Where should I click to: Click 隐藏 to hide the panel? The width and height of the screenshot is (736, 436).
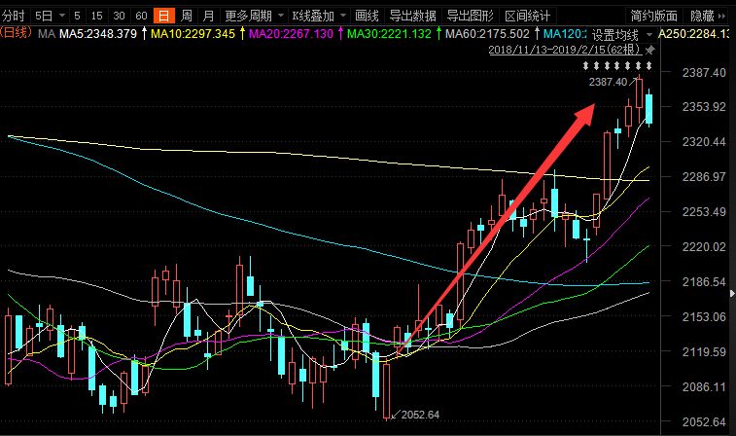coord(708,16)
